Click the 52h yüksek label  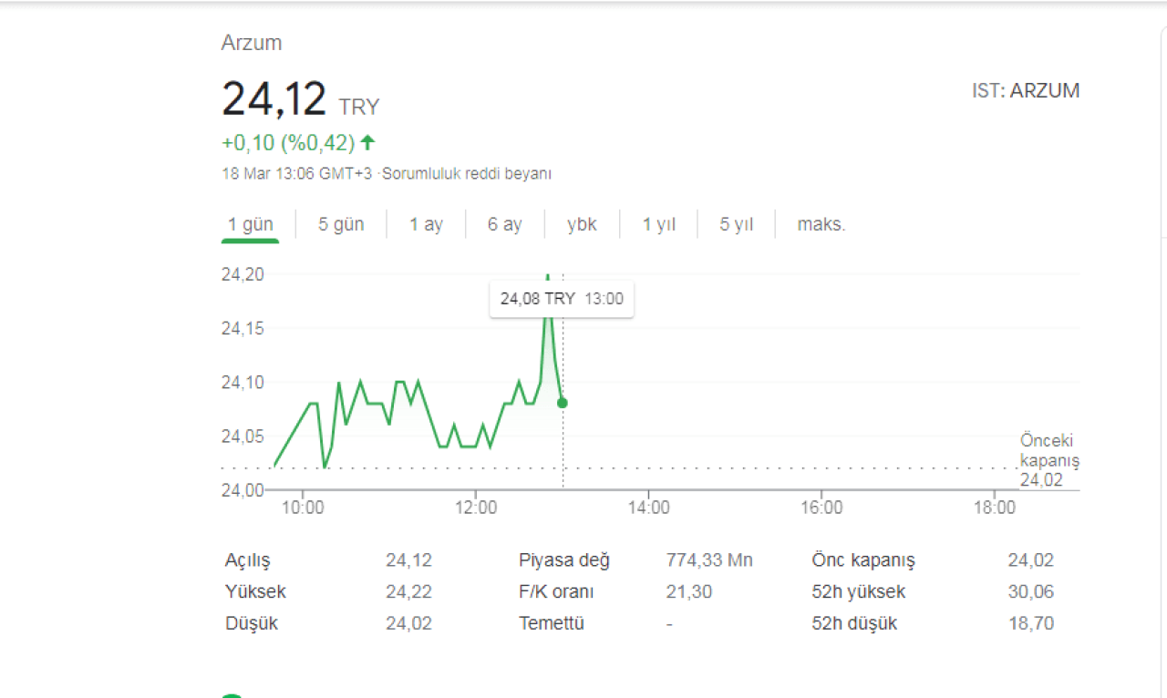(859, 592)
